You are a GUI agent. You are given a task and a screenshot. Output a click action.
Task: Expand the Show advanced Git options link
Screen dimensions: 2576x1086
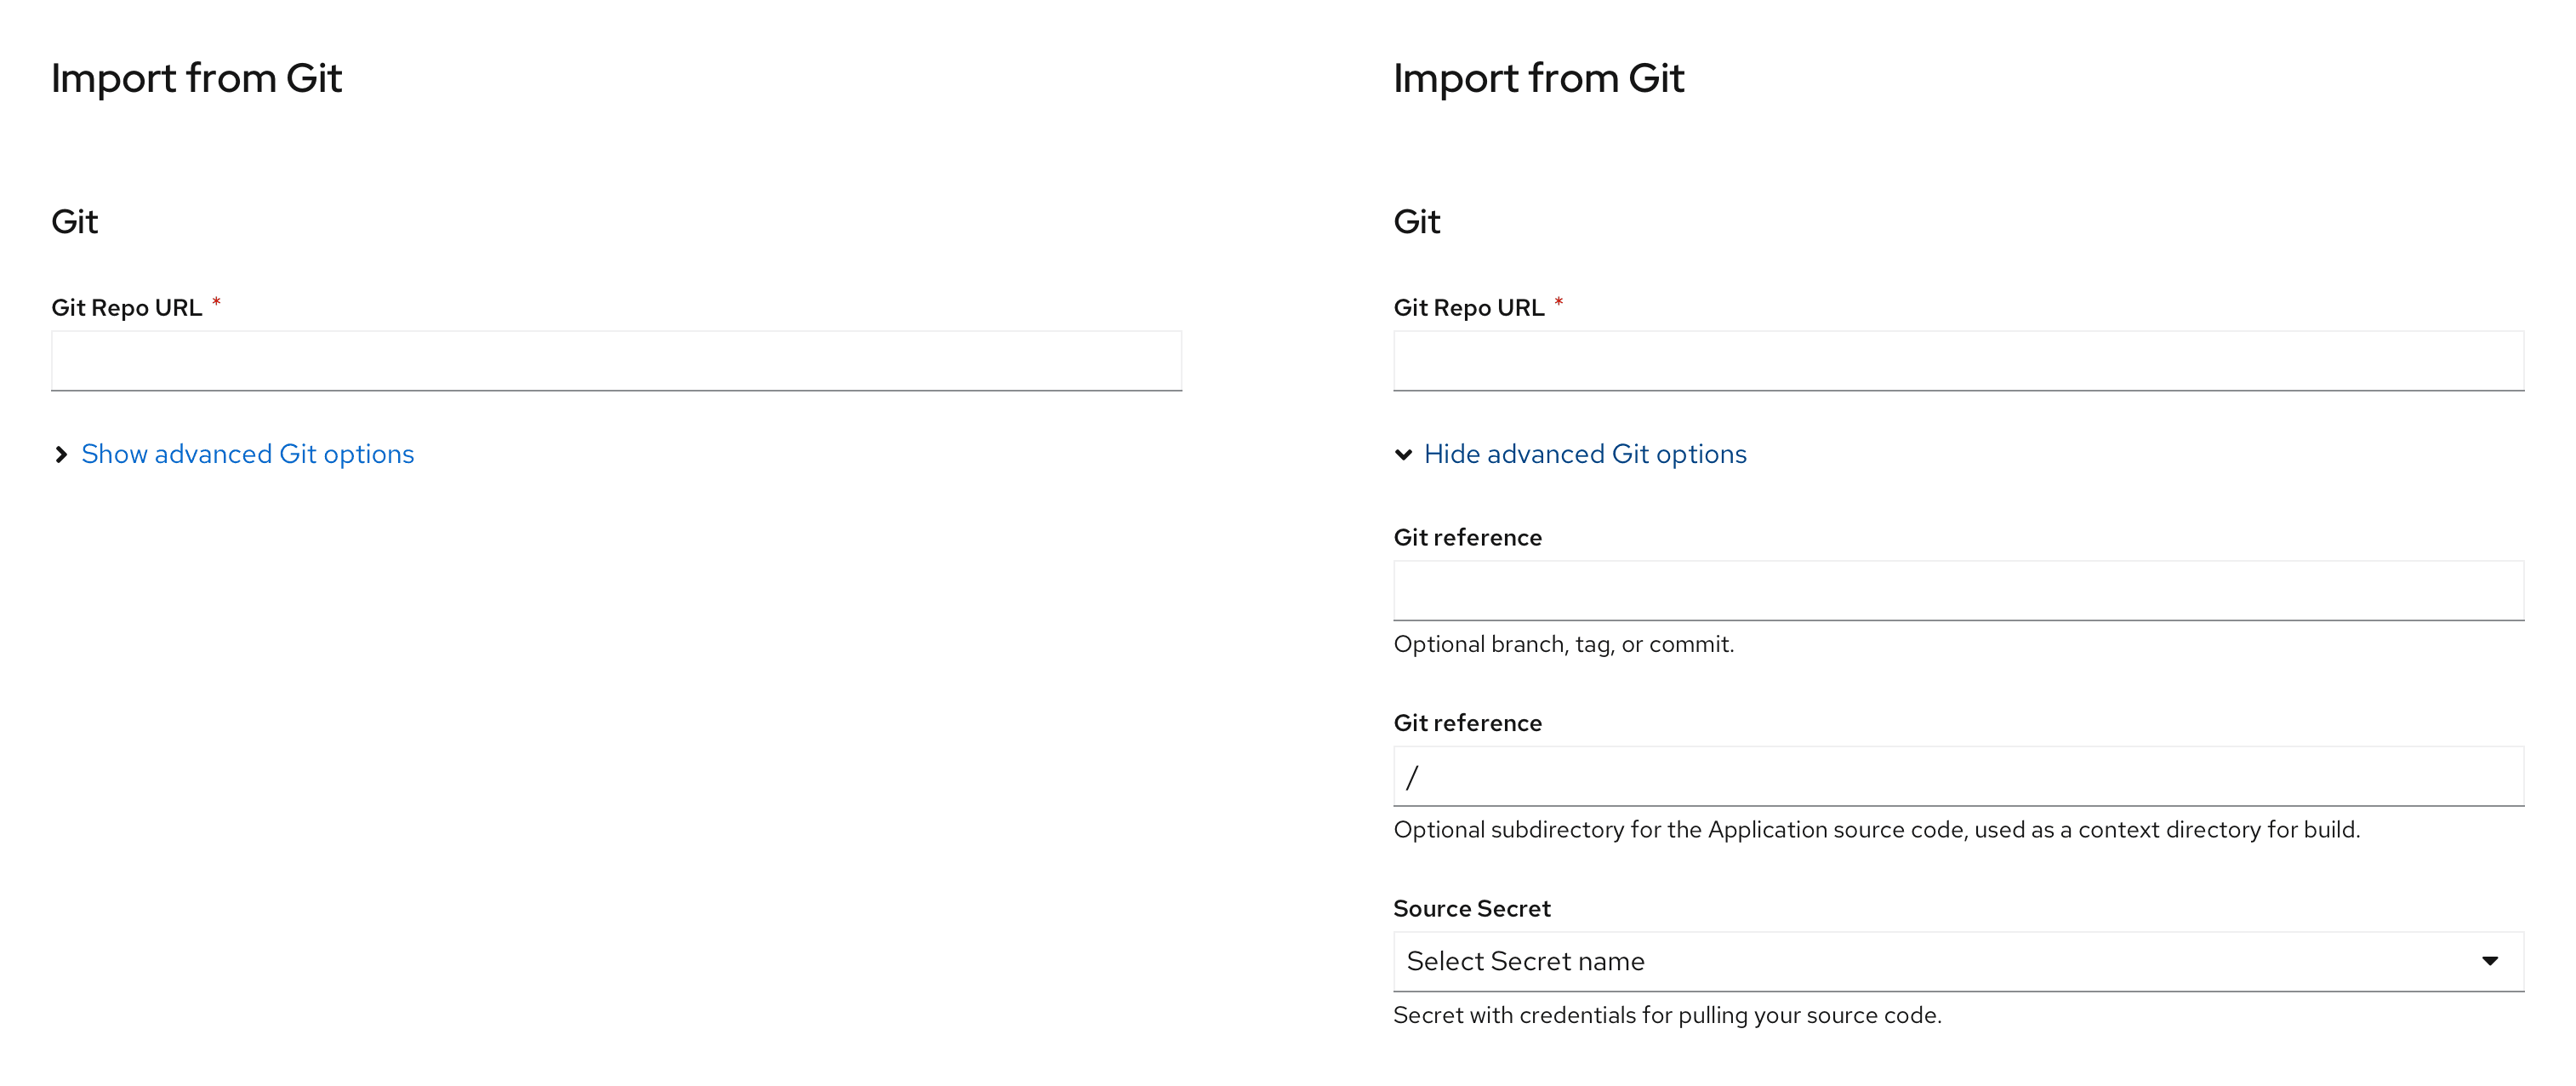(x=247, y=455)
